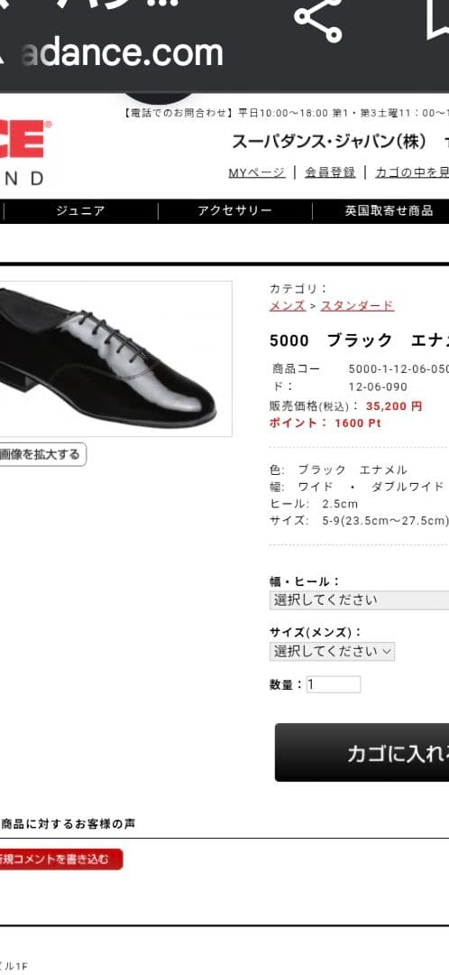
Task: Select the 英国取寄せ商品 menu item
Action: coord(389,210)
